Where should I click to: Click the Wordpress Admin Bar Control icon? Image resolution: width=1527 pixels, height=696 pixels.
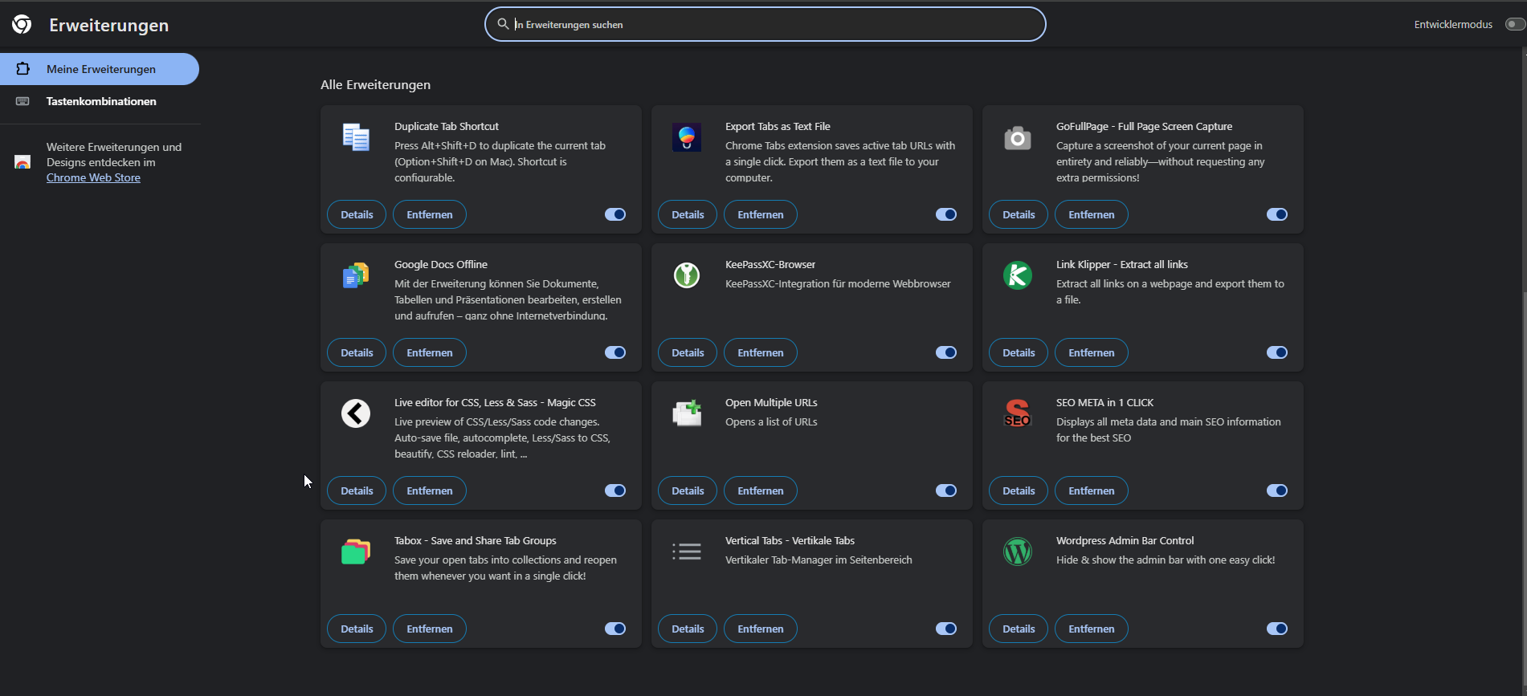tap(1018, 552)
